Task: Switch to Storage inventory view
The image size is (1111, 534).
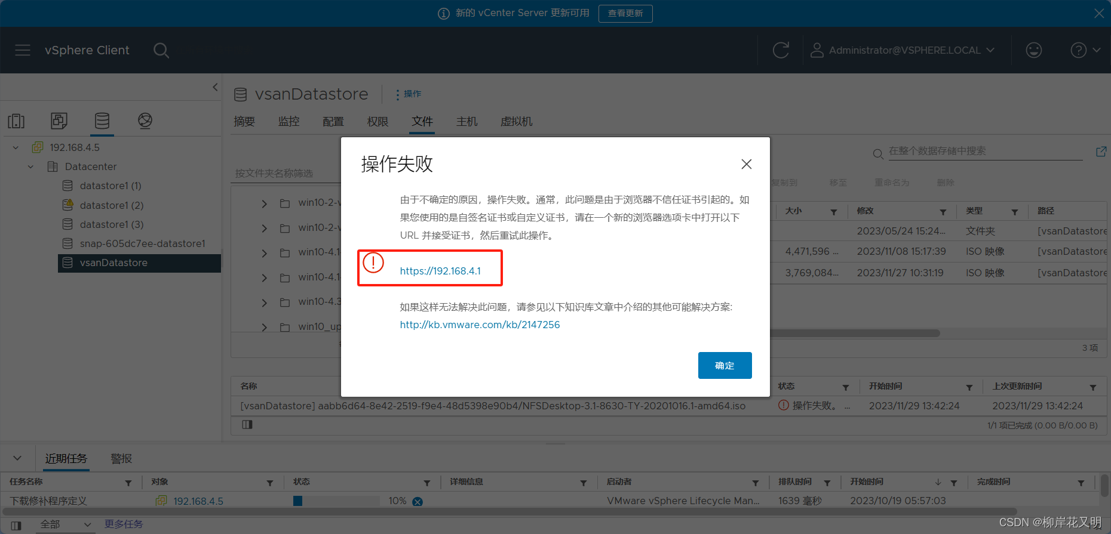Action: [102, 121]
